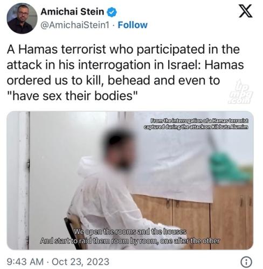Follow the @AmichaiStein1 account
This screenshot has width=263, height=269.
(133, 25)
